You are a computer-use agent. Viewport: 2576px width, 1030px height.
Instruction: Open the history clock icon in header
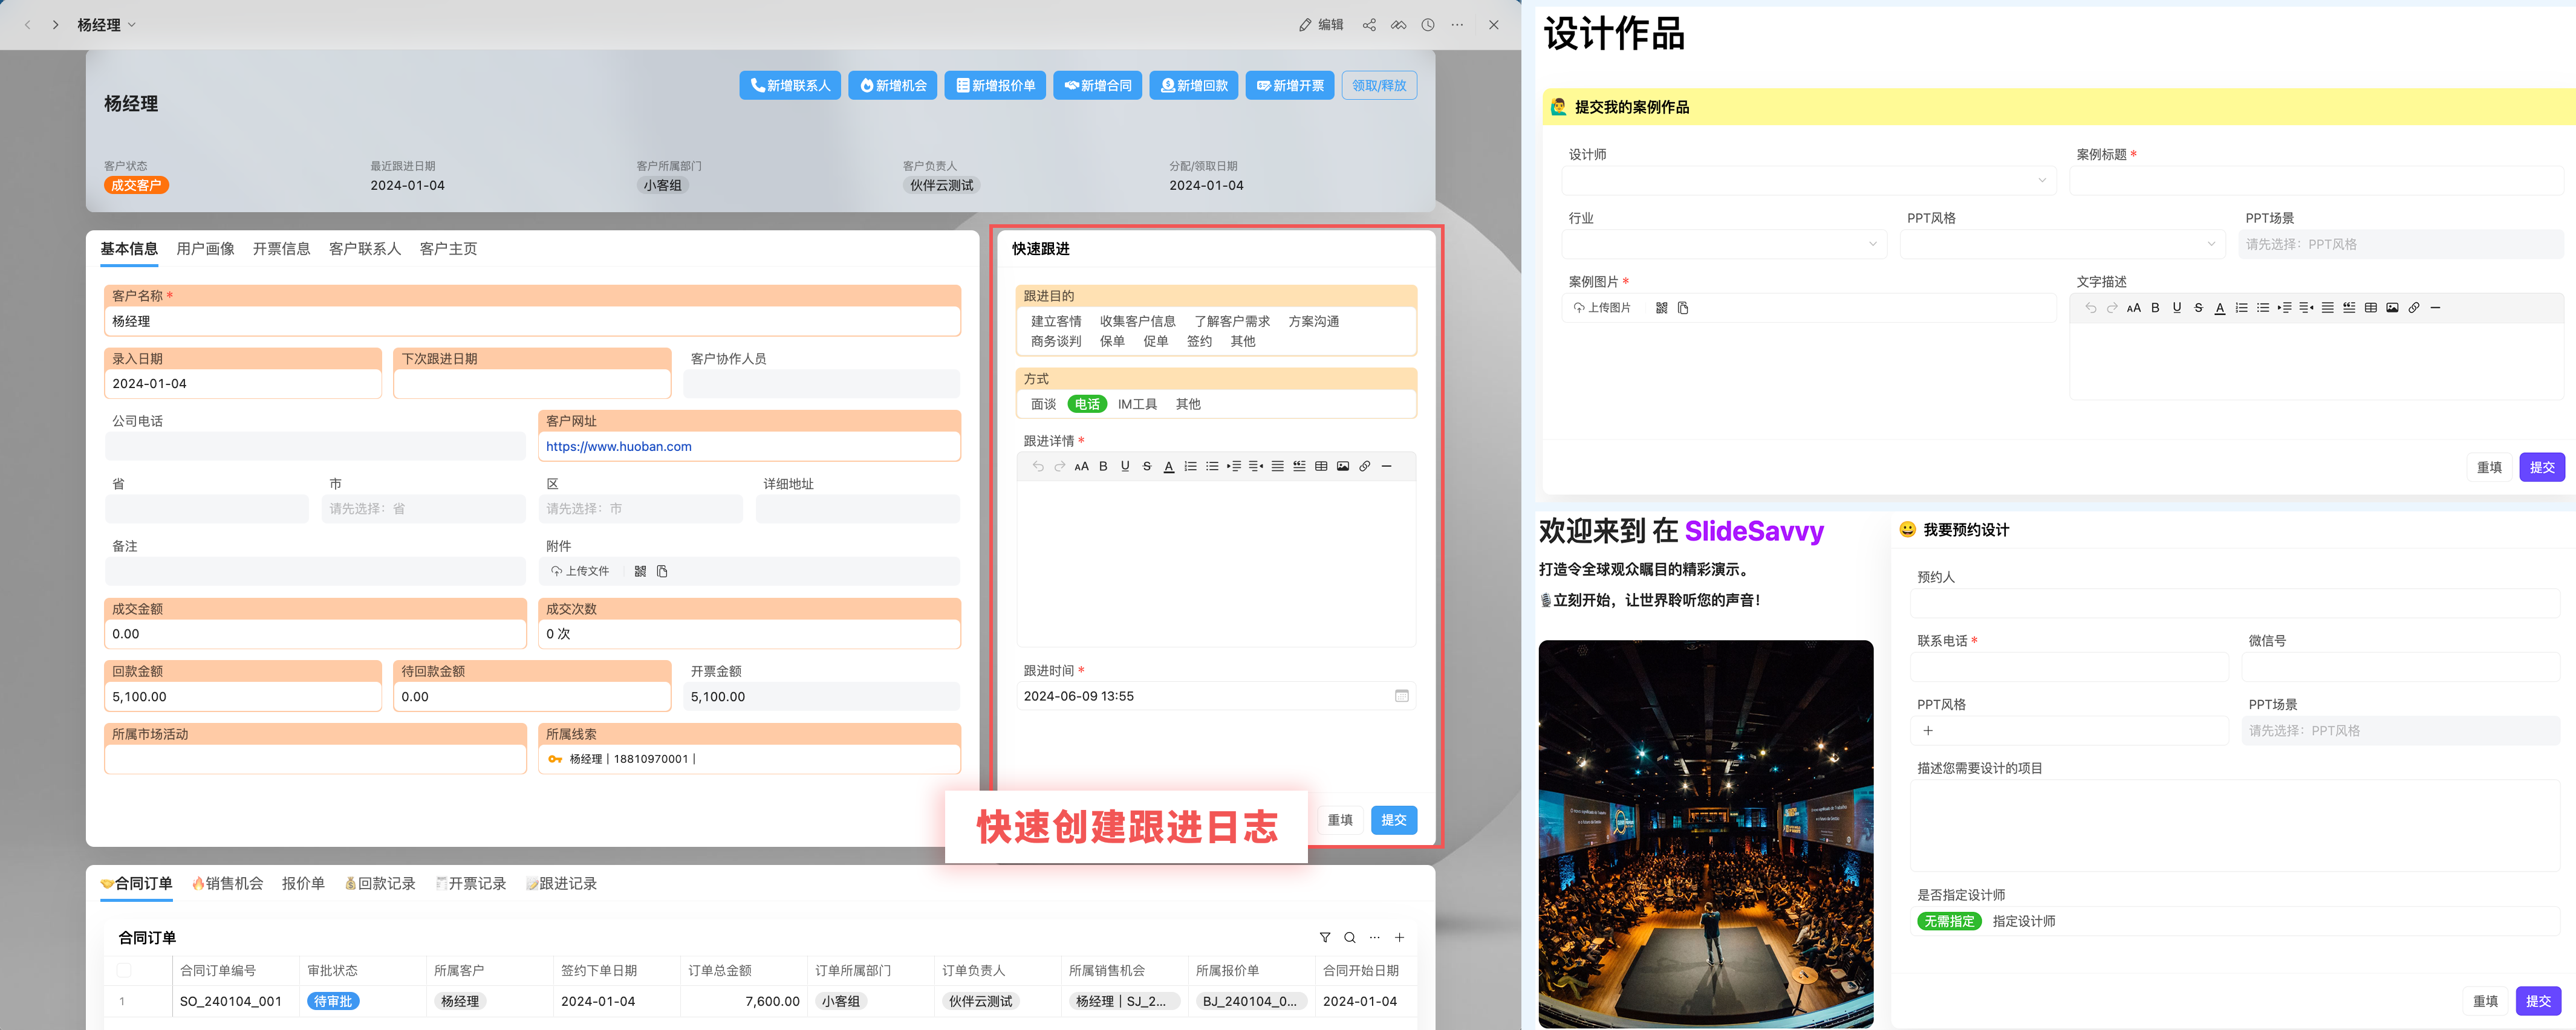pyautogui.click(x=1428, y=25)
